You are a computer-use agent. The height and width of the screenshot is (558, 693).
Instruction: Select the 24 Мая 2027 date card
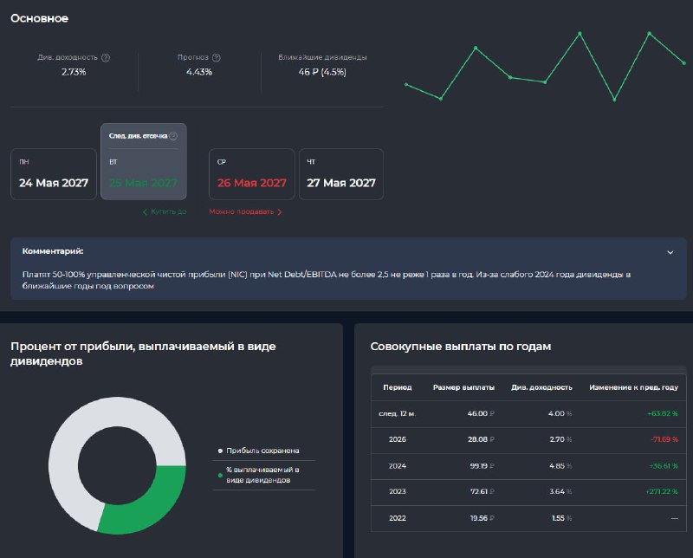54,174
